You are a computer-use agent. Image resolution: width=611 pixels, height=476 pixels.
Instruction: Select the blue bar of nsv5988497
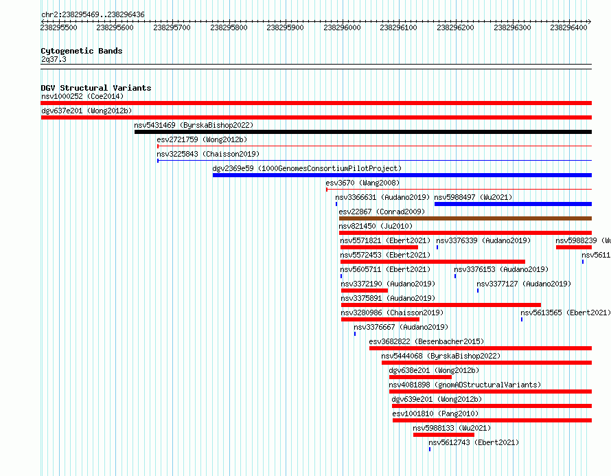[514, 204]
